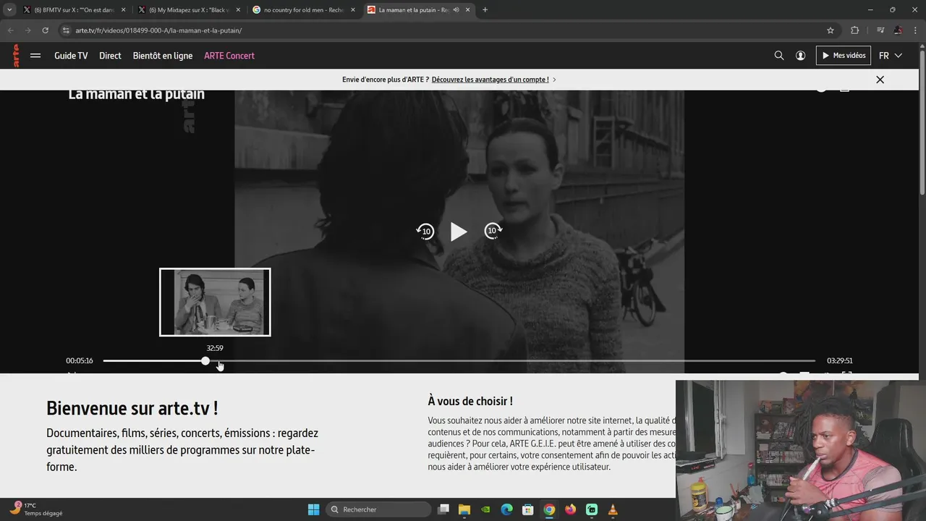Image resolution: width=926 pixels, height=521 pixels.
Task: Click the taskbar Rechercher search box
Action: pyautogui.click(x=378, y=509)
